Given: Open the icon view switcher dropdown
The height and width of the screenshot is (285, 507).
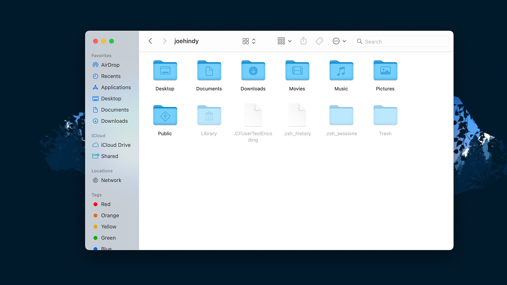Looking at the screenshot, I should point(249,41).
